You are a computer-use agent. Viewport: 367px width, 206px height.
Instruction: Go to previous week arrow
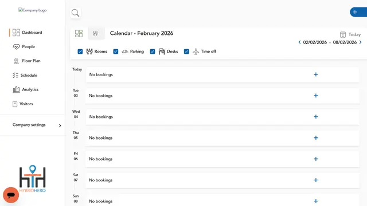coord(299,42)
